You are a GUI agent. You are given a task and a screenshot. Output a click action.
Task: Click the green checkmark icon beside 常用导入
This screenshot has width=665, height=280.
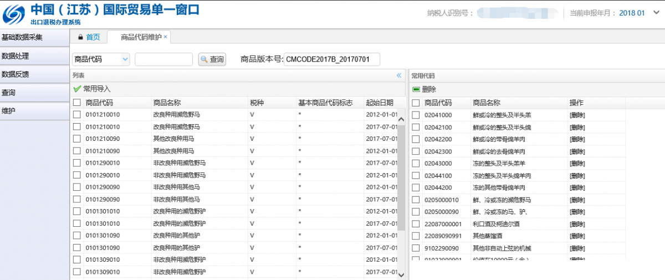click(x=77, y=89)
